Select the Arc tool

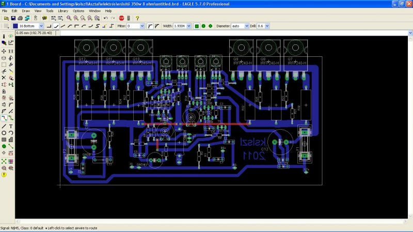(11, 133)
